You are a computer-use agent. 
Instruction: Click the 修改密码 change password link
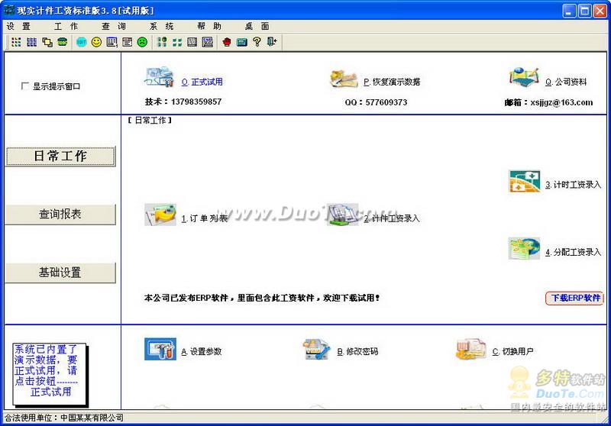coord(357,352)
